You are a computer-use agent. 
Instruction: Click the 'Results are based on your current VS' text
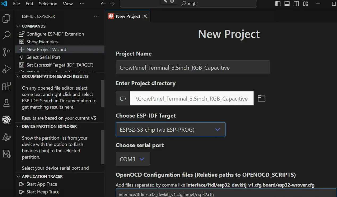pyautogui.click(x=59, y=118)
